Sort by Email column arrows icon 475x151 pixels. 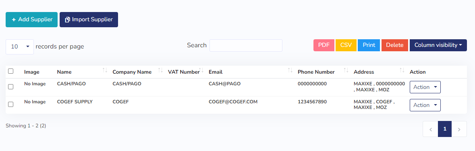[x=290, y=70]
